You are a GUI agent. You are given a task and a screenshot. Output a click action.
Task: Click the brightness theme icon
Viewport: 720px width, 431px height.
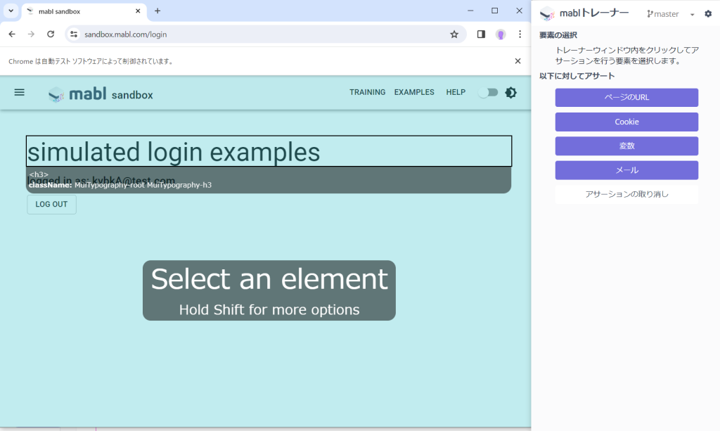tap(510, 93)
